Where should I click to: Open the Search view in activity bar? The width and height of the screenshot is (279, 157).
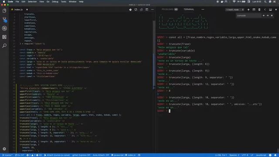click(x=4, y=45)
